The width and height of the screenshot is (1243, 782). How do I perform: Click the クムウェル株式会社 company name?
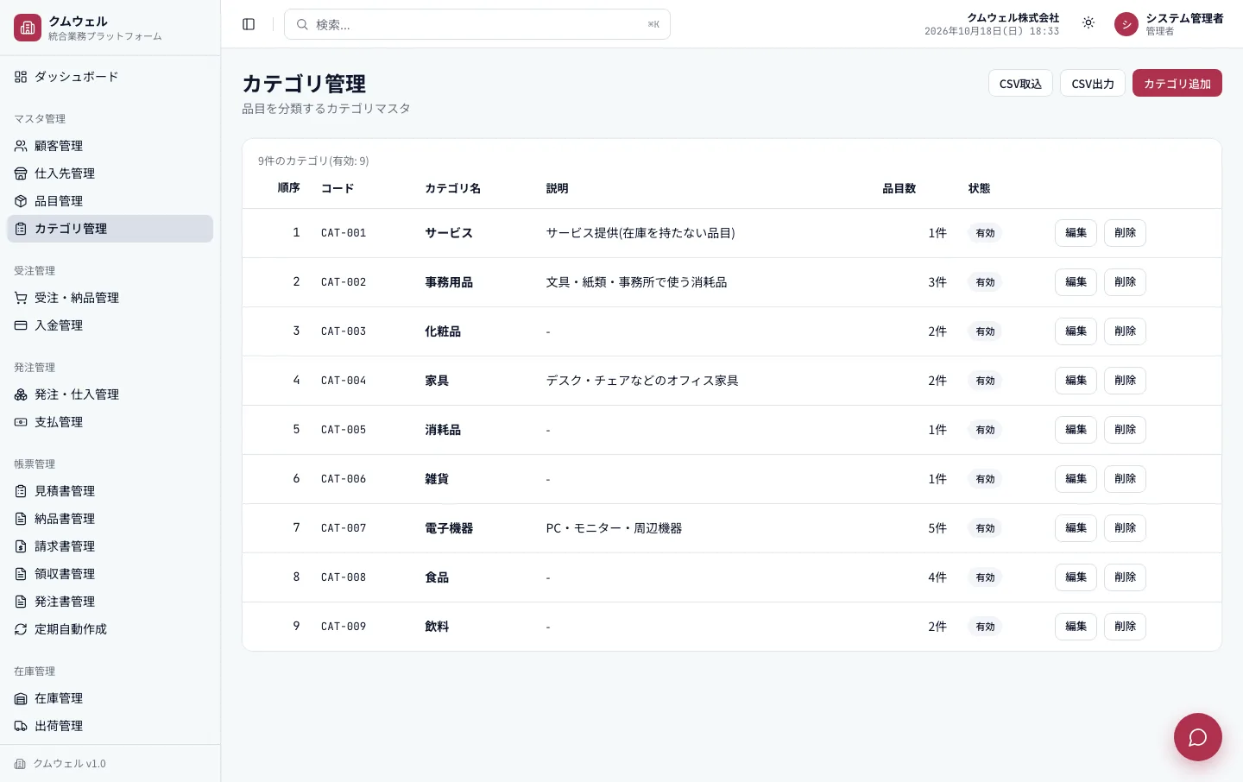pyautogui.click(x=1013, y=17)
